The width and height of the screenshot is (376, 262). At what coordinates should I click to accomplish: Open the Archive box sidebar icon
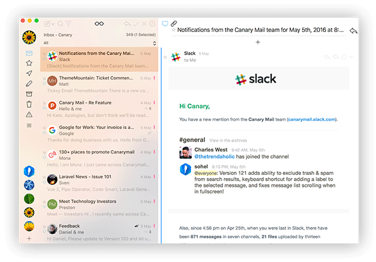(29, 94)
